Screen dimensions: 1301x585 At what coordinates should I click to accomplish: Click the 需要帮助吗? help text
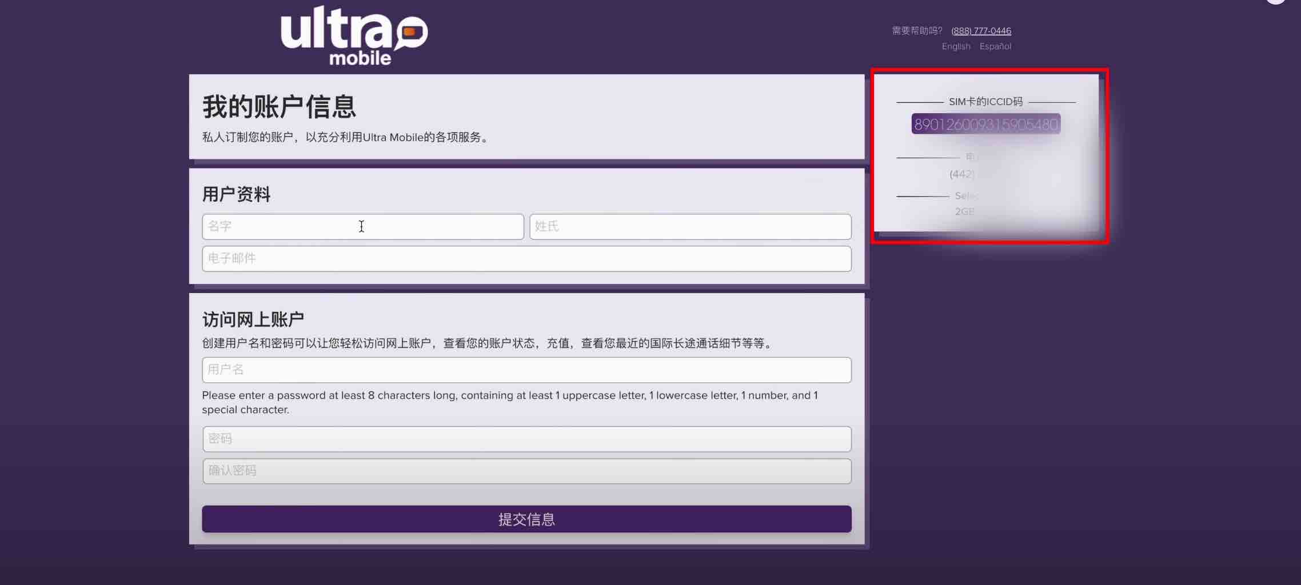click(x=917, y=31)
